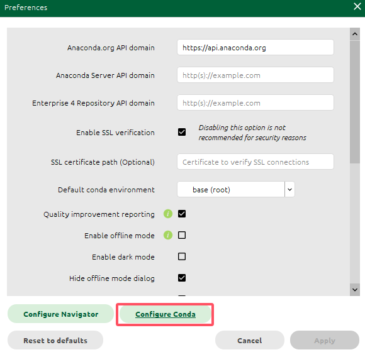365x357 pixels.
Task: Click the scrollbar down arrow
Action: [x=355, y=290]
